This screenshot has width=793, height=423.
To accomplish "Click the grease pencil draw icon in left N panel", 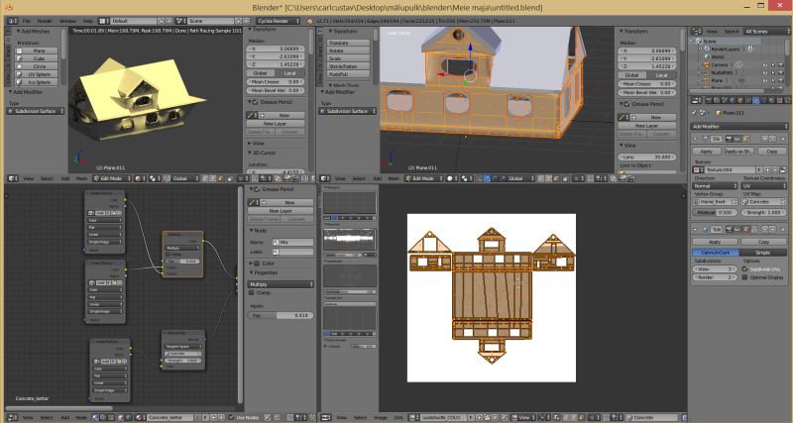I will (251, 115).
